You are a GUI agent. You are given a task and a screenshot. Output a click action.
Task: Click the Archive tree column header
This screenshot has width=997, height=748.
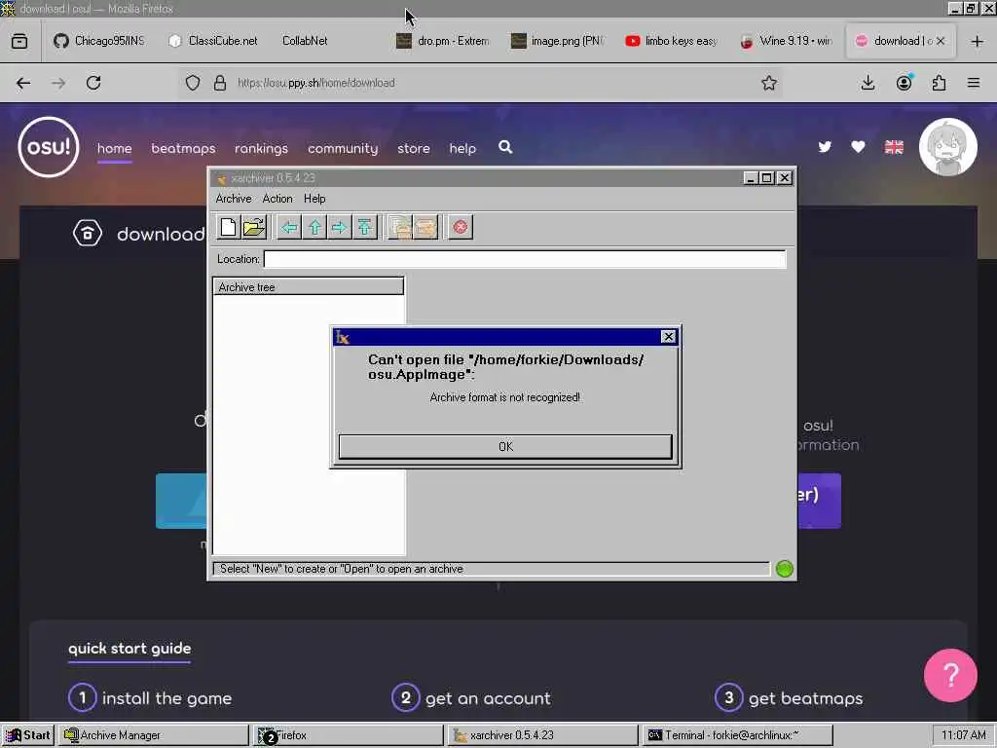coord(309,287)
